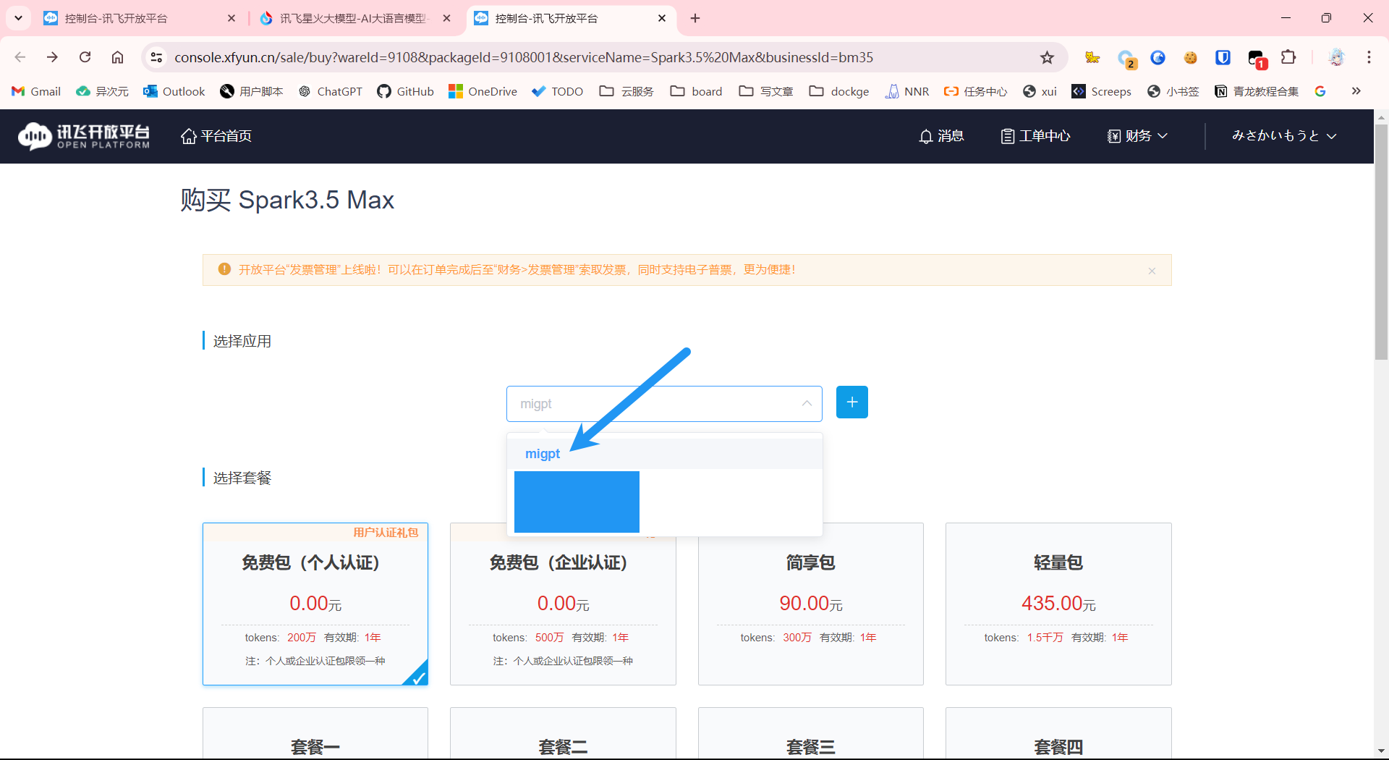Switch to the 讯飞星火大模型 browser tab
The height and width of the screenshot is (760, 1389).
tap(353, 18)
